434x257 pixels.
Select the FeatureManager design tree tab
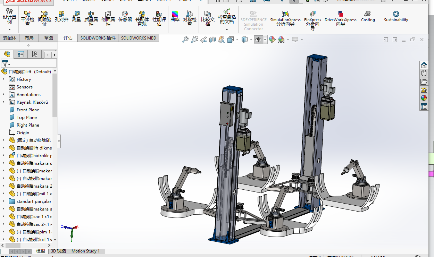(x=7, y=54)
